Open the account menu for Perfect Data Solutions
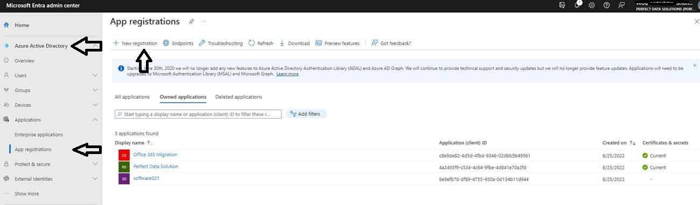This screenshot has width=700, height=205. point(667,5)
